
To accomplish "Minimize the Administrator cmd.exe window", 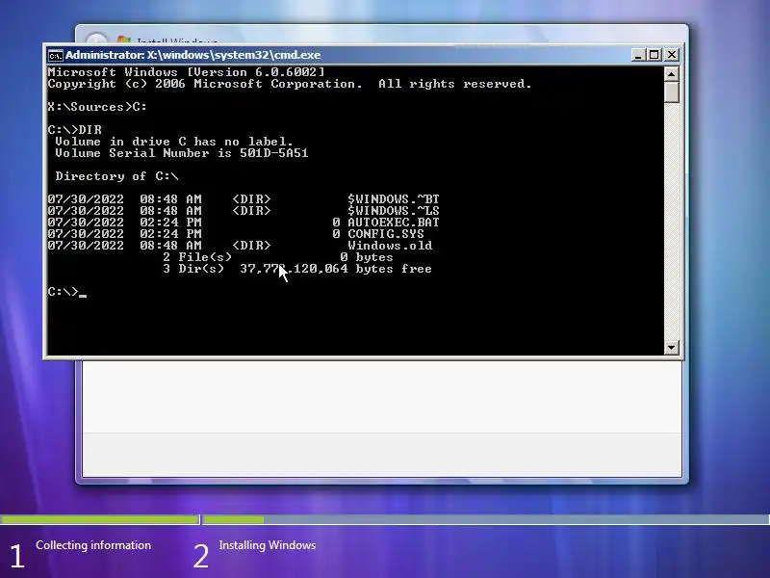I will pos(637,55).
